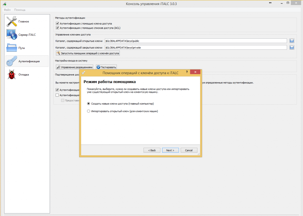Image resolution: width=303 pixels, height=216 pixels.
Task: Uncheck the checked Аутентификация checkbox behind the dialog
Action: pos(57,90)
